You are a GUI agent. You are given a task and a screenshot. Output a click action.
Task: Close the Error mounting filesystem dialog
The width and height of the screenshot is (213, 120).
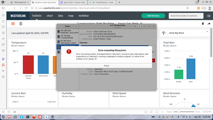tap(106, 66)
